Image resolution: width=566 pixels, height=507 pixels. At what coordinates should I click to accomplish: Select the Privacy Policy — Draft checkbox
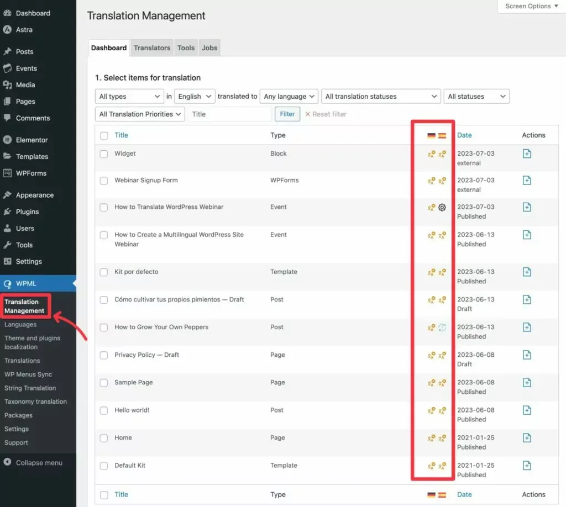click(x=104, y=355)
